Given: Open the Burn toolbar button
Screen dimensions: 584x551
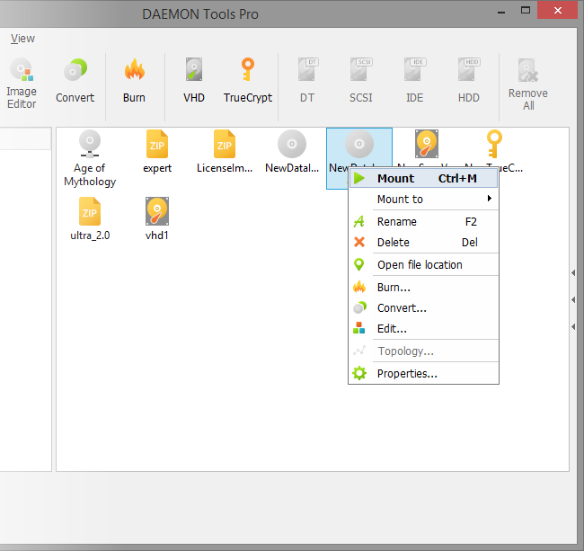Looking at the screenshot, I should 134,81.
